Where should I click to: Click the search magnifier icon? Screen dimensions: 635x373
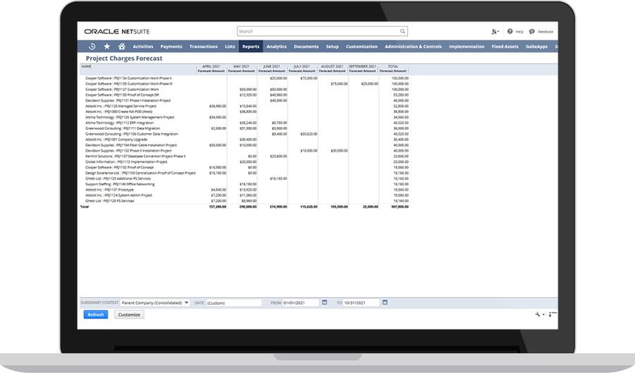click(x=403, y=31)
